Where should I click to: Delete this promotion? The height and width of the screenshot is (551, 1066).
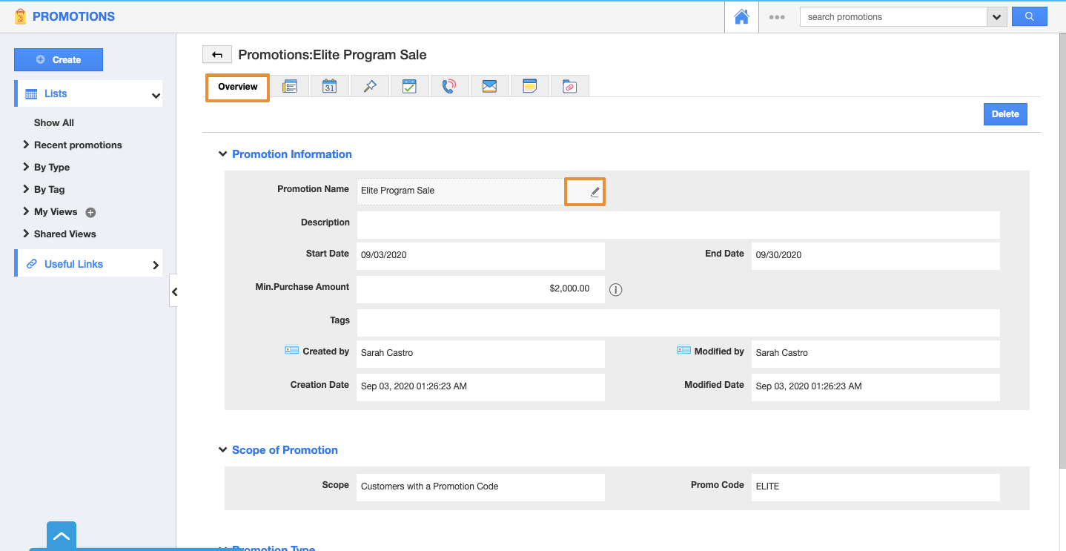click(x=1004, y=114)
